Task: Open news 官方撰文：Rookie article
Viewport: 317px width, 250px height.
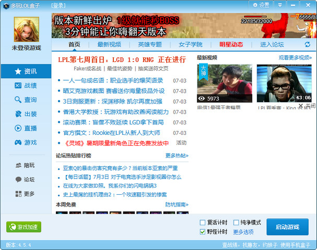Action: click(x=112, y=133)
